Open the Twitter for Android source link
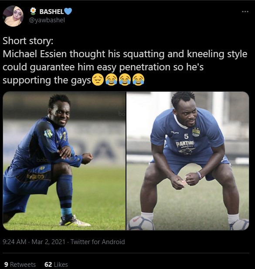This screenshot has height=269, width=255. pos(98,242)
